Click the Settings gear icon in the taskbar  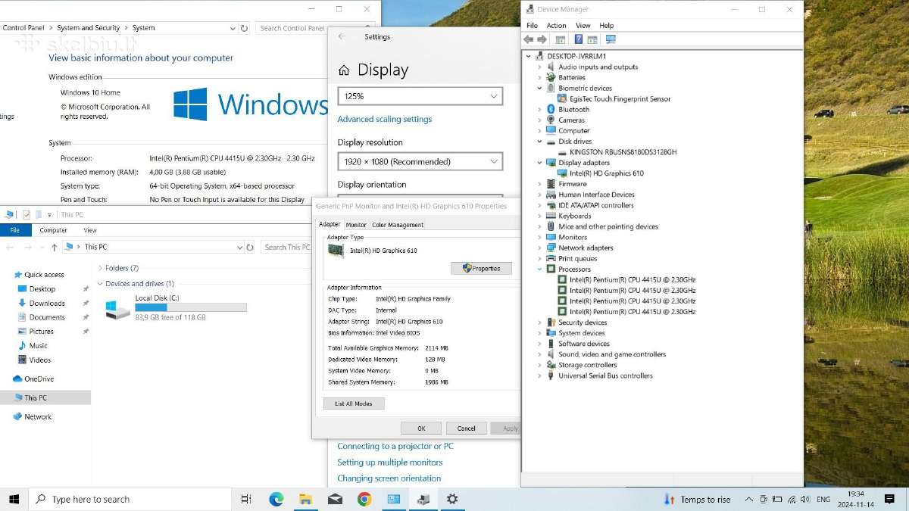coord(452,499)
